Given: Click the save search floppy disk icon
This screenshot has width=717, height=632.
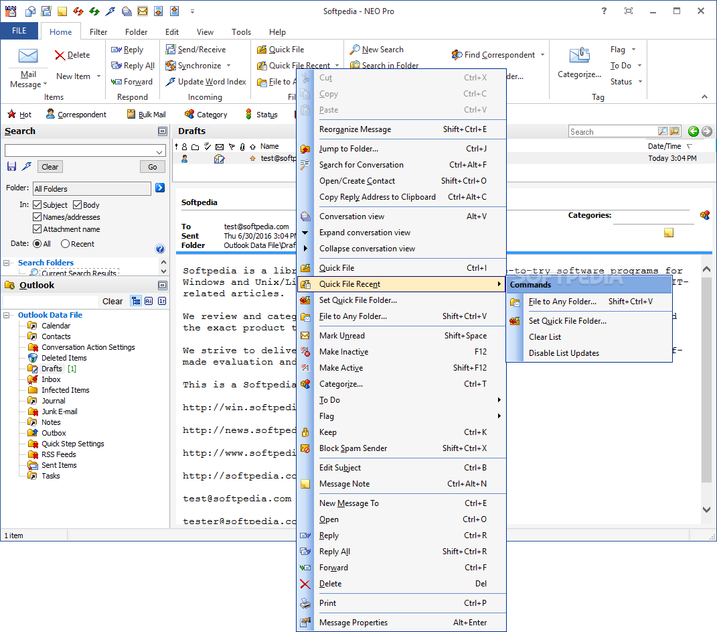Looking at the screenshot, I should [x=12, y=167].
